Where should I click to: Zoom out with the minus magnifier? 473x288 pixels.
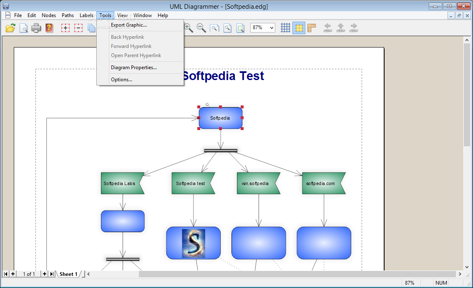(x=201, y=28)
